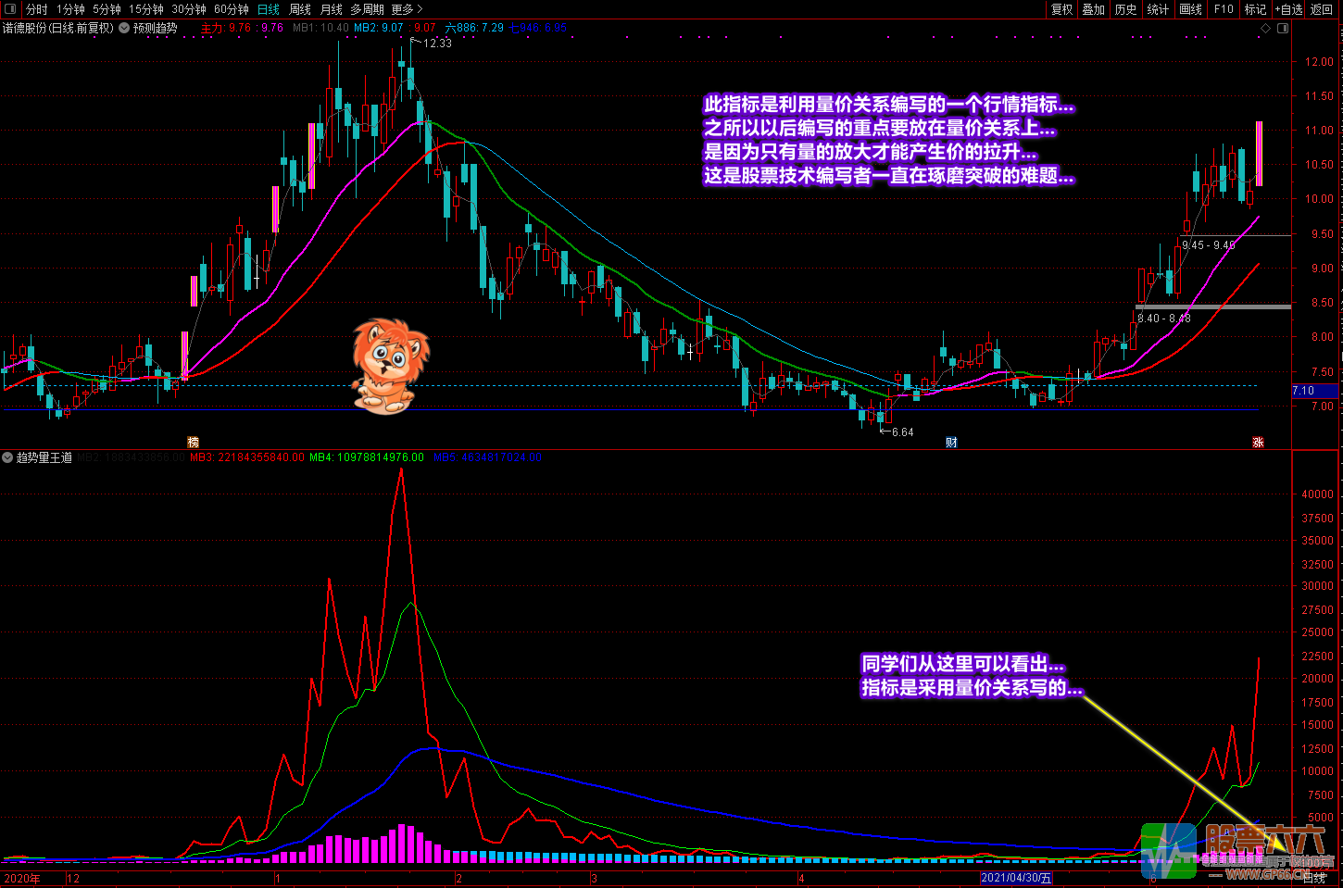The width and height of the screenshot is (1343, 888).
Task: Click the MB1: 10.40 indicator value
Action: tap(320, 28)
